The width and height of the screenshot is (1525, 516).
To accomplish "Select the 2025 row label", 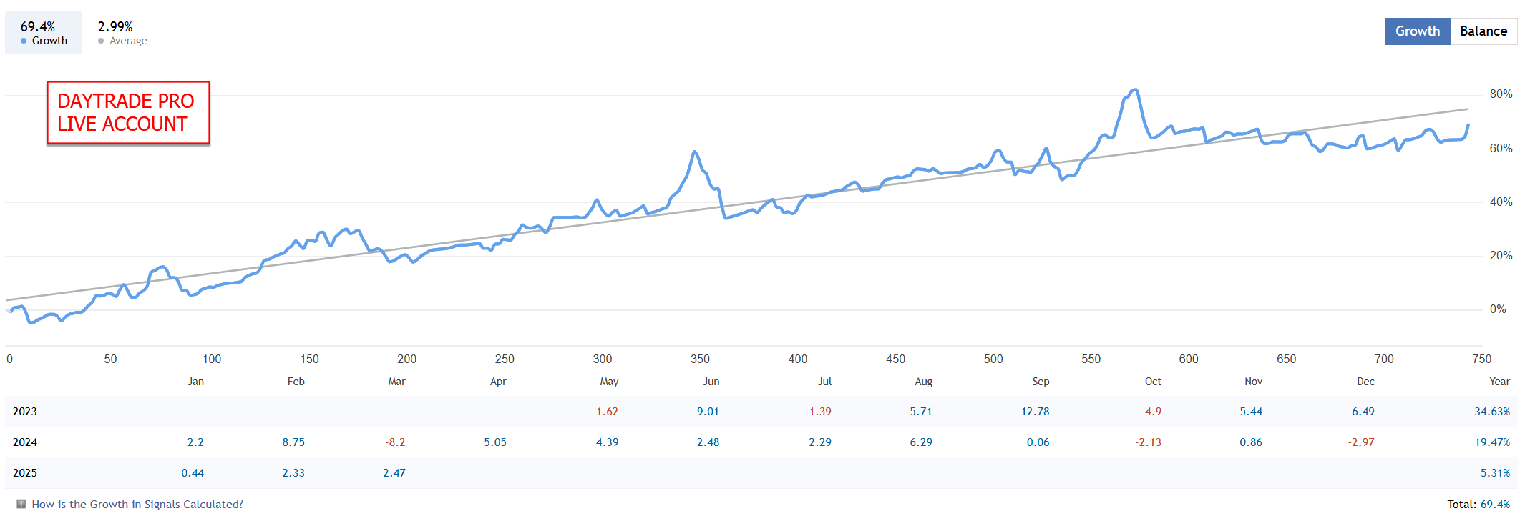I will [25, 473].
